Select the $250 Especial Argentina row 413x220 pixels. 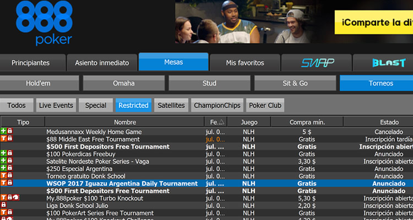pos(206,169)
